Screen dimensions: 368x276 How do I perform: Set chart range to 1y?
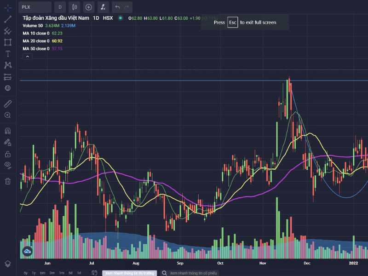(x=34, y=273)
